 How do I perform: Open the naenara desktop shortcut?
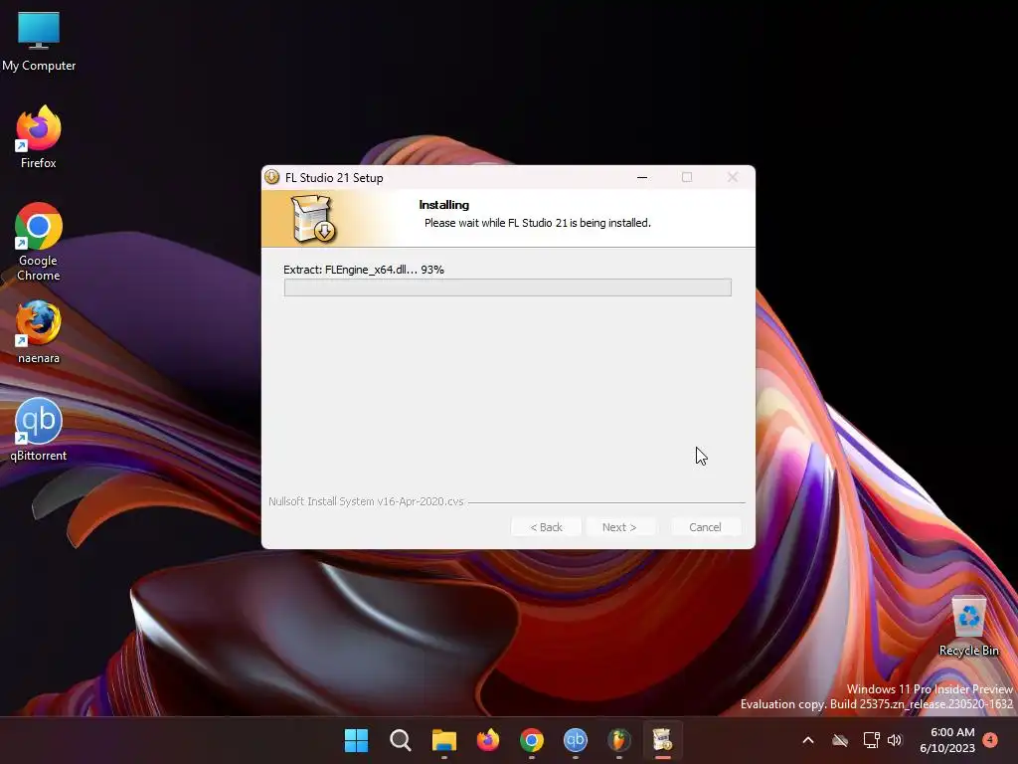(39, 332)
